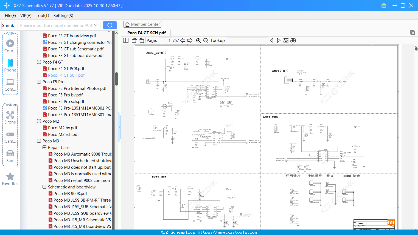Open the Settings(S) menu

(x=63, y=16)
